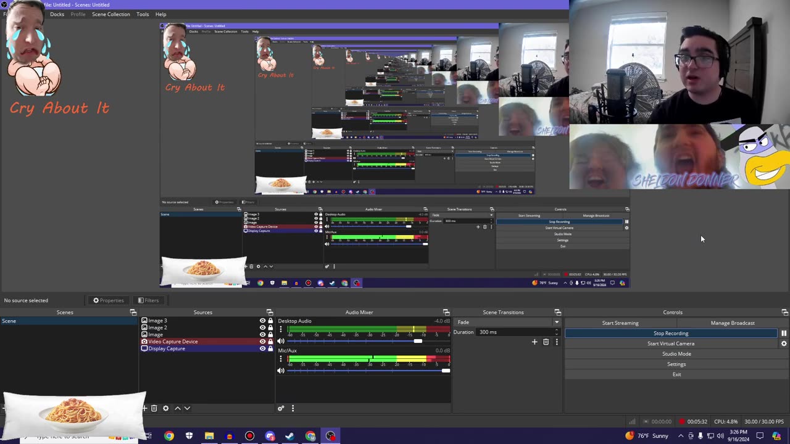Screen dimensions: 790x444
Task: Open the 76°F Sunny weather widget
Action: pos(646,436)
